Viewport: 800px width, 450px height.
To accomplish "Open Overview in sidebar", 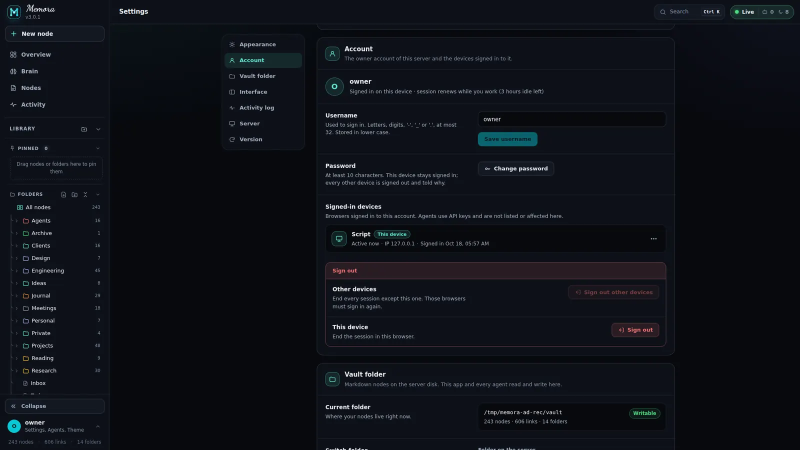I will pyautogui.click(x=54, y=54).
